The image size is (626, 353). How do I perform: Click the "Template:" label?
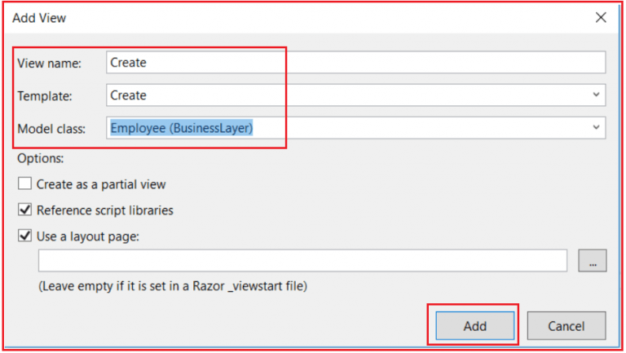point(45,96)
